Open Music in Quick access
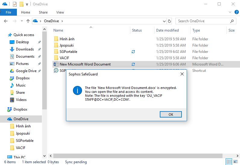Viewport: 240px width, 165px height. coord(21,85)
